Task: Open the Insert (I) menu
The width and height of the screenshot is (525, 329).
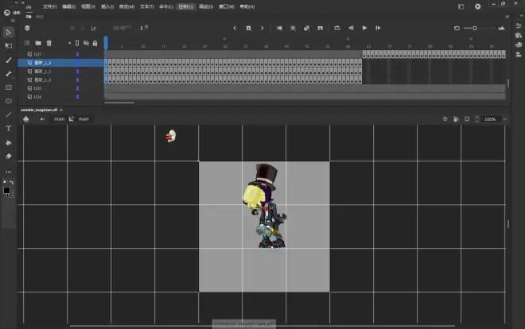Action: pos(107,6)
